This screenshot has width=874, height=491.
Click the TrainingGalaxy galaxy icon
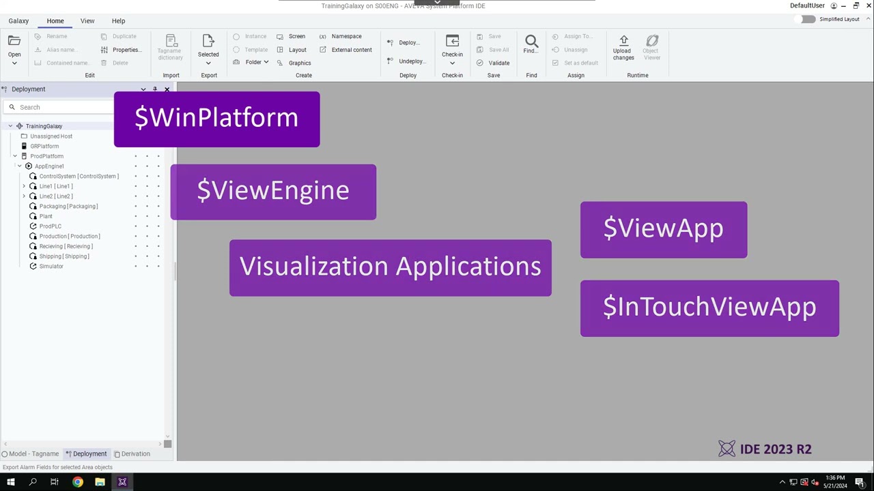(20, 126)
